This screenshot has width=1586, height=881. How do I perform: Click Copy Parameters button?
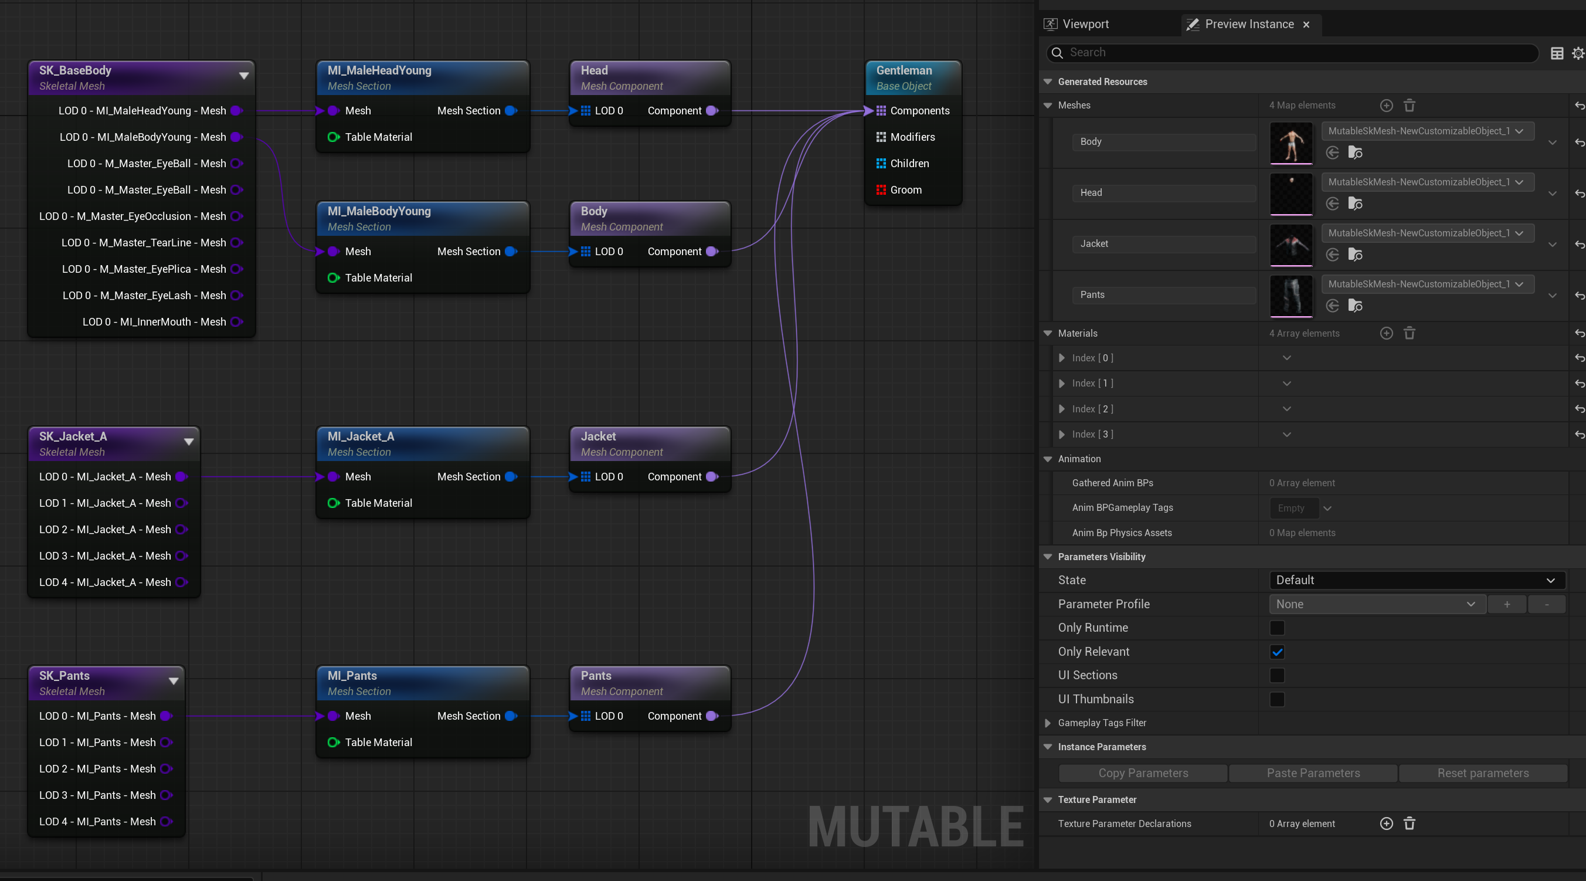click(x=1143, y=773)
